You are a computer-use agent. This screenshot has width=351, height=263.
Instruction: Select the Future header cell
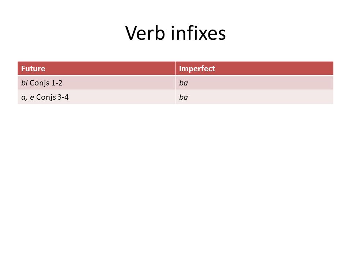tap(97, 68)
